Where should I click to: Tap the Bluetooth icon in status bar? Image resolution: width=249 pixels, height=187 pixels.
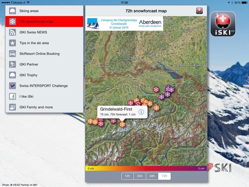point(232,3)
